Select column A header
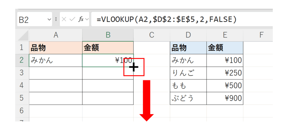The image size is (288, 131). coord(56,35)
